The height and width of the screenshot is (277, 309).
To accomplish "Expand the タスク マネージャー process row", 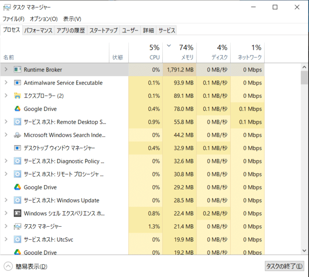I will (x=6, y=226).
